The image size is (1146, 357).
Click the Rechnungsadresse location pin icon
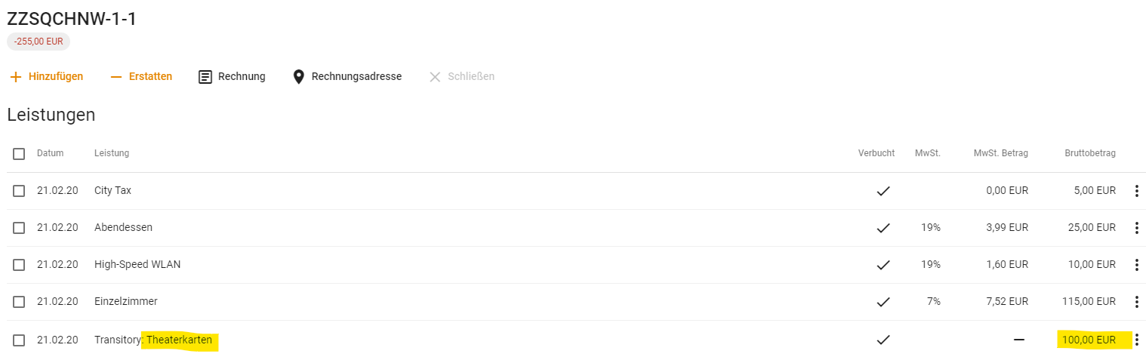[298, 77]
